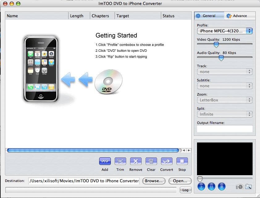Open the Track dropdown
260x198 pixels.
point(225,72)
